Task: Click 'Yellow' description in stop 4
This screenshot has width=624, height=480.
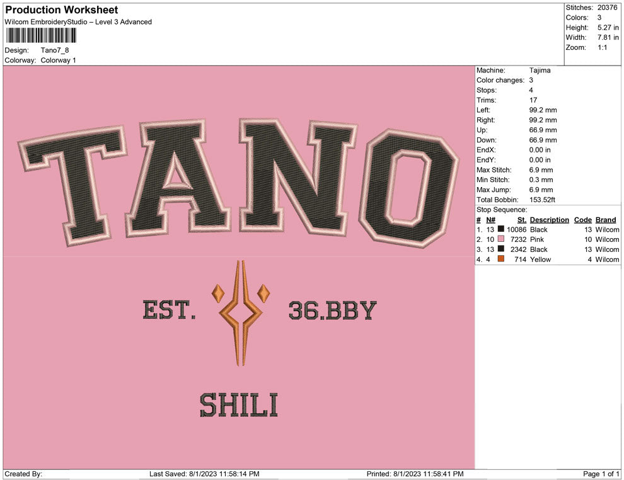Action: (540, 260)
